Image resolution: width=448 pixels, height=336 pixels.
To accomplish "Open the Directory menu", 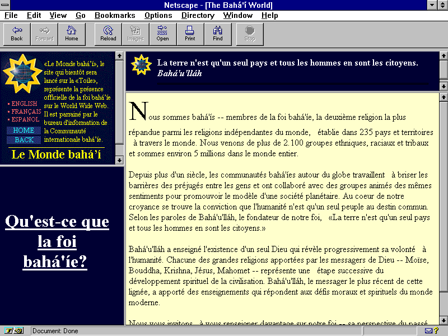I will [198, 16].
